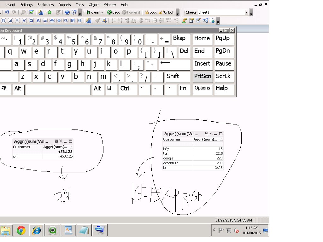This screenshot has height=242, width=323.
Task: Open the Notes pencil icon
Action: tap(58, 12)
